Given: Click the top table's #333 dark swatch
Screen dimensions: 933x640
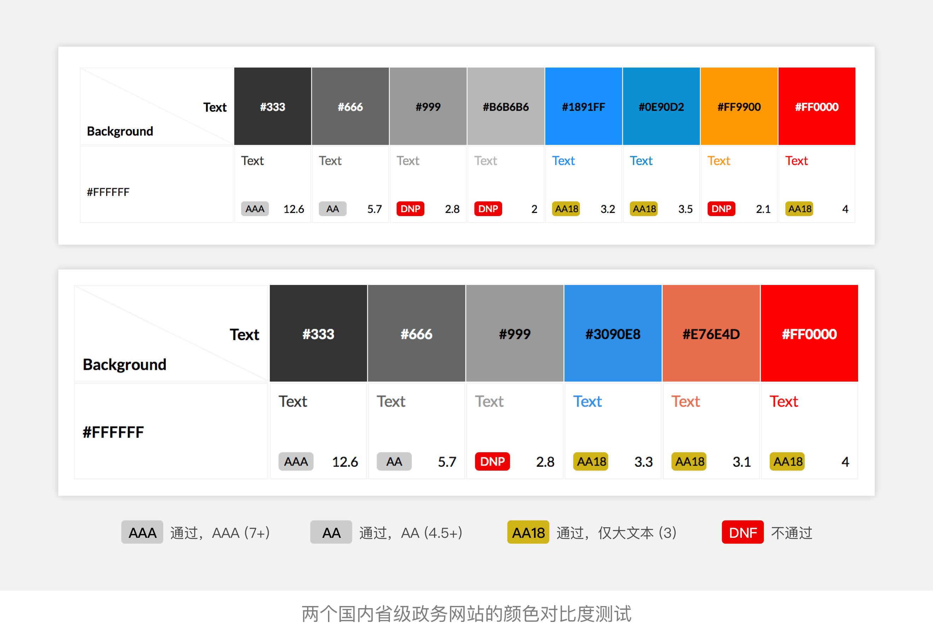Looking at the screenshot, I should (272, 106).
